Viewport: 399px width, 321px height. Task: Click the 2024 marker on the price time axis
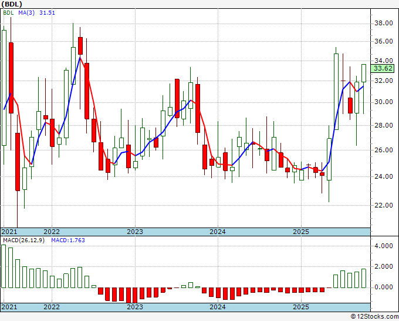click(x=218, y=232)
